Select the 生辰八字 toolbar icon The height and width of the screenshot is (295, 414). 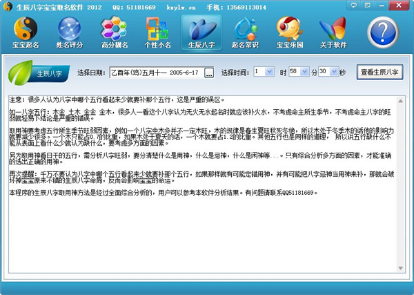[201, 32]
